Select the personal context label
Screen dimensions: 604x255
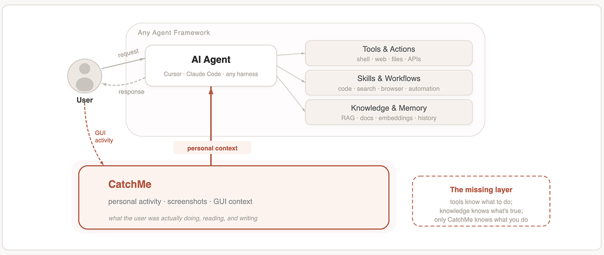(x=212, y=148)
